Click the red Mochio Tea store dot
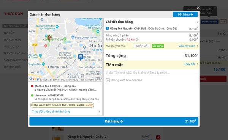The image size is (228, 140). pos(32,86)
